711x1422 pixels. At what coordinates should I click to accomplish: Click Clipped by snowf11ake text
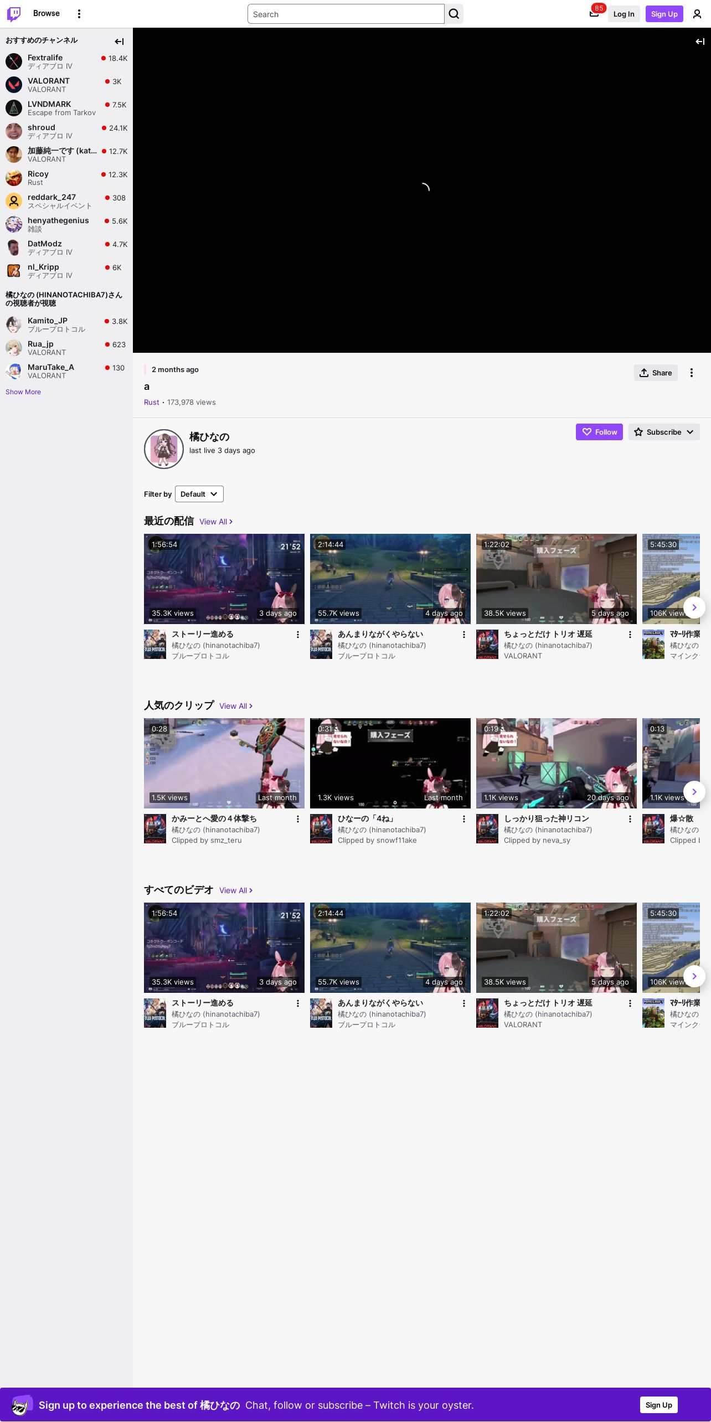pos(377,841)
